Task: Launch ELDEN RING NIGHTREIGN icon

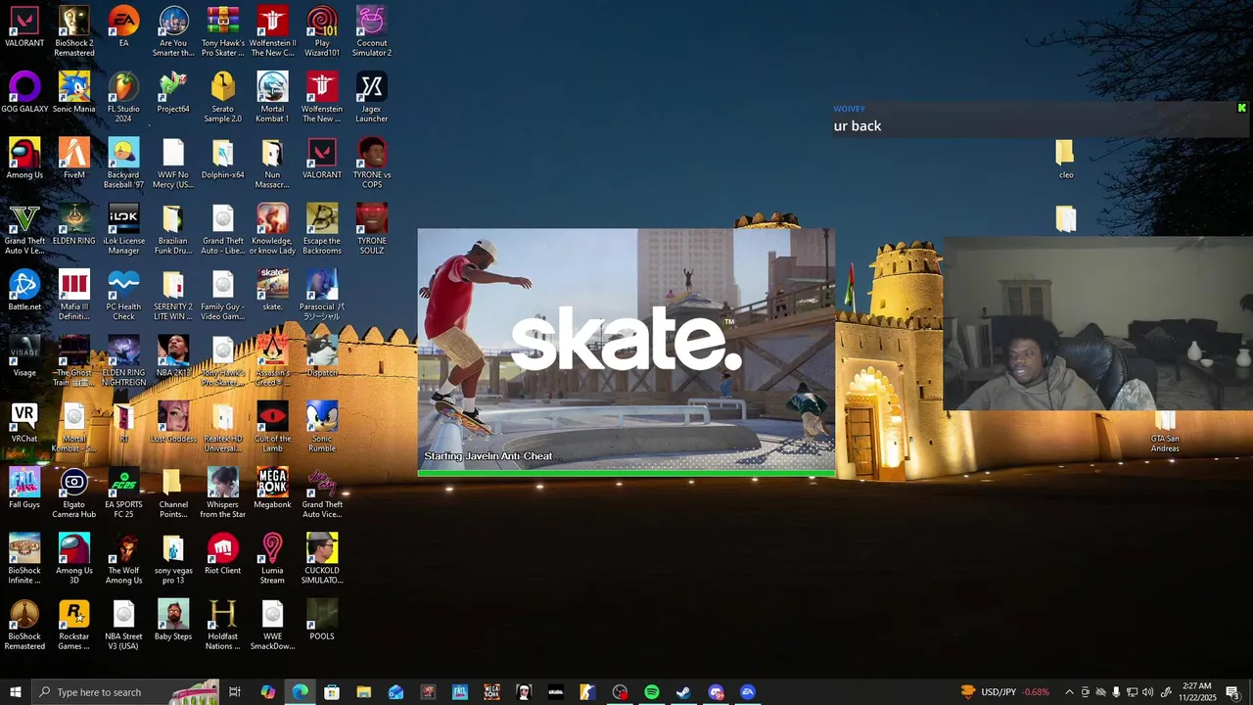Action: [123, 359]
